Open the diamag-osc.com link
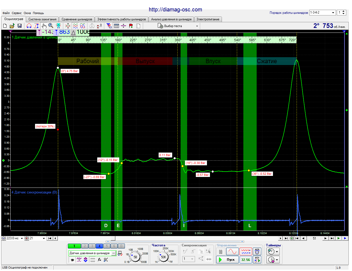 click(x=175, y=9)
